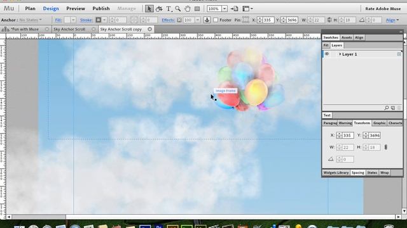
Task: Click the Pin position grid
Action: pos(245,20)
